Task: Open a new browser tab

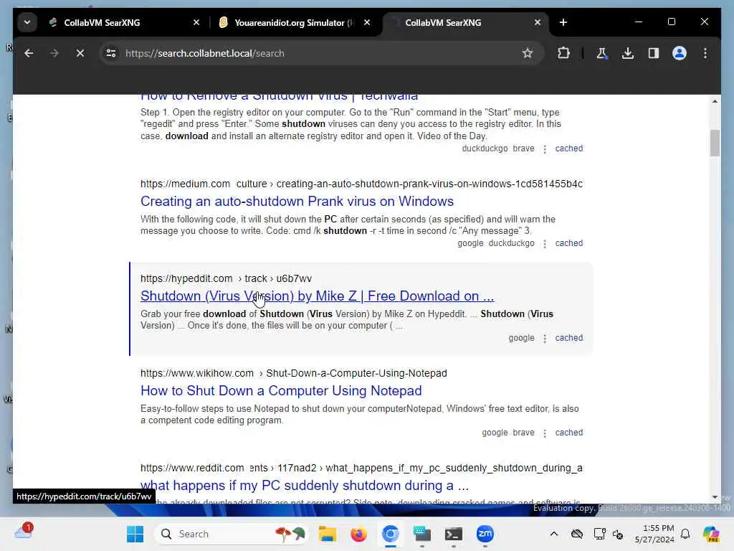Action: point(563,22)
